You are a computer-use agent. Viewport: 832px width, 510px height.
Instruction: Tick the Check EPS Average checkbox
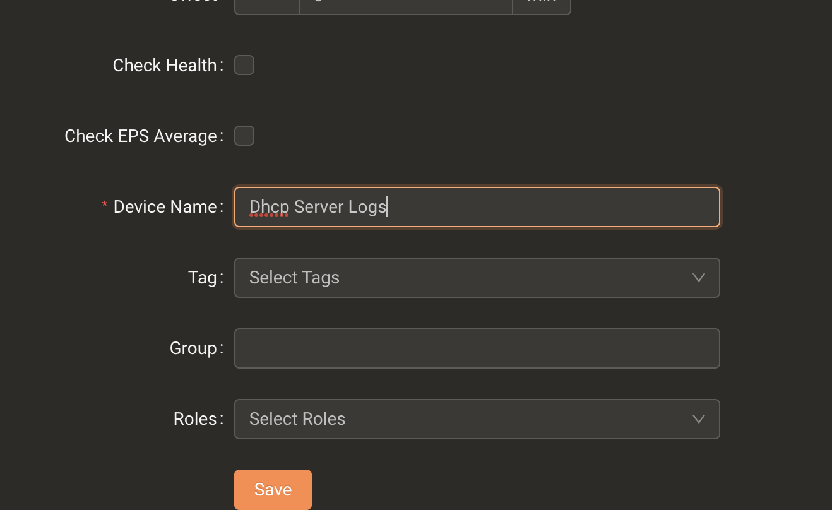pyautogui.click(x=244, y=136)
